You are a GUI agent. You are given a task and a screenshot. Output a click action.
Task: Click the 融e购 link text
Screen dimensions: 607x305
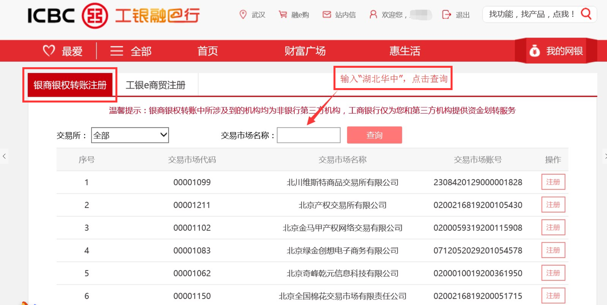300,15
